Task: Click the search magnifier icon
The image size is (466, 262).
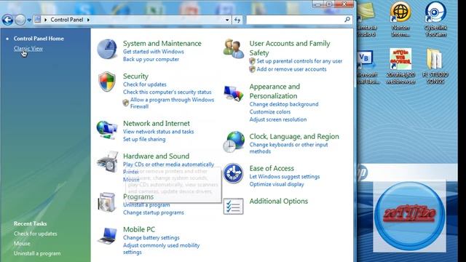Action: pos(347,20)
